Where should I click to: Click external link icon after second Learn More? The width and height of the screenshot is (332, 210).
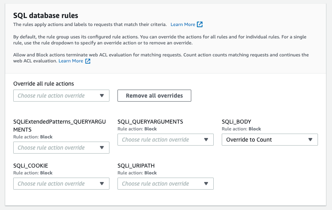point(88,61)
